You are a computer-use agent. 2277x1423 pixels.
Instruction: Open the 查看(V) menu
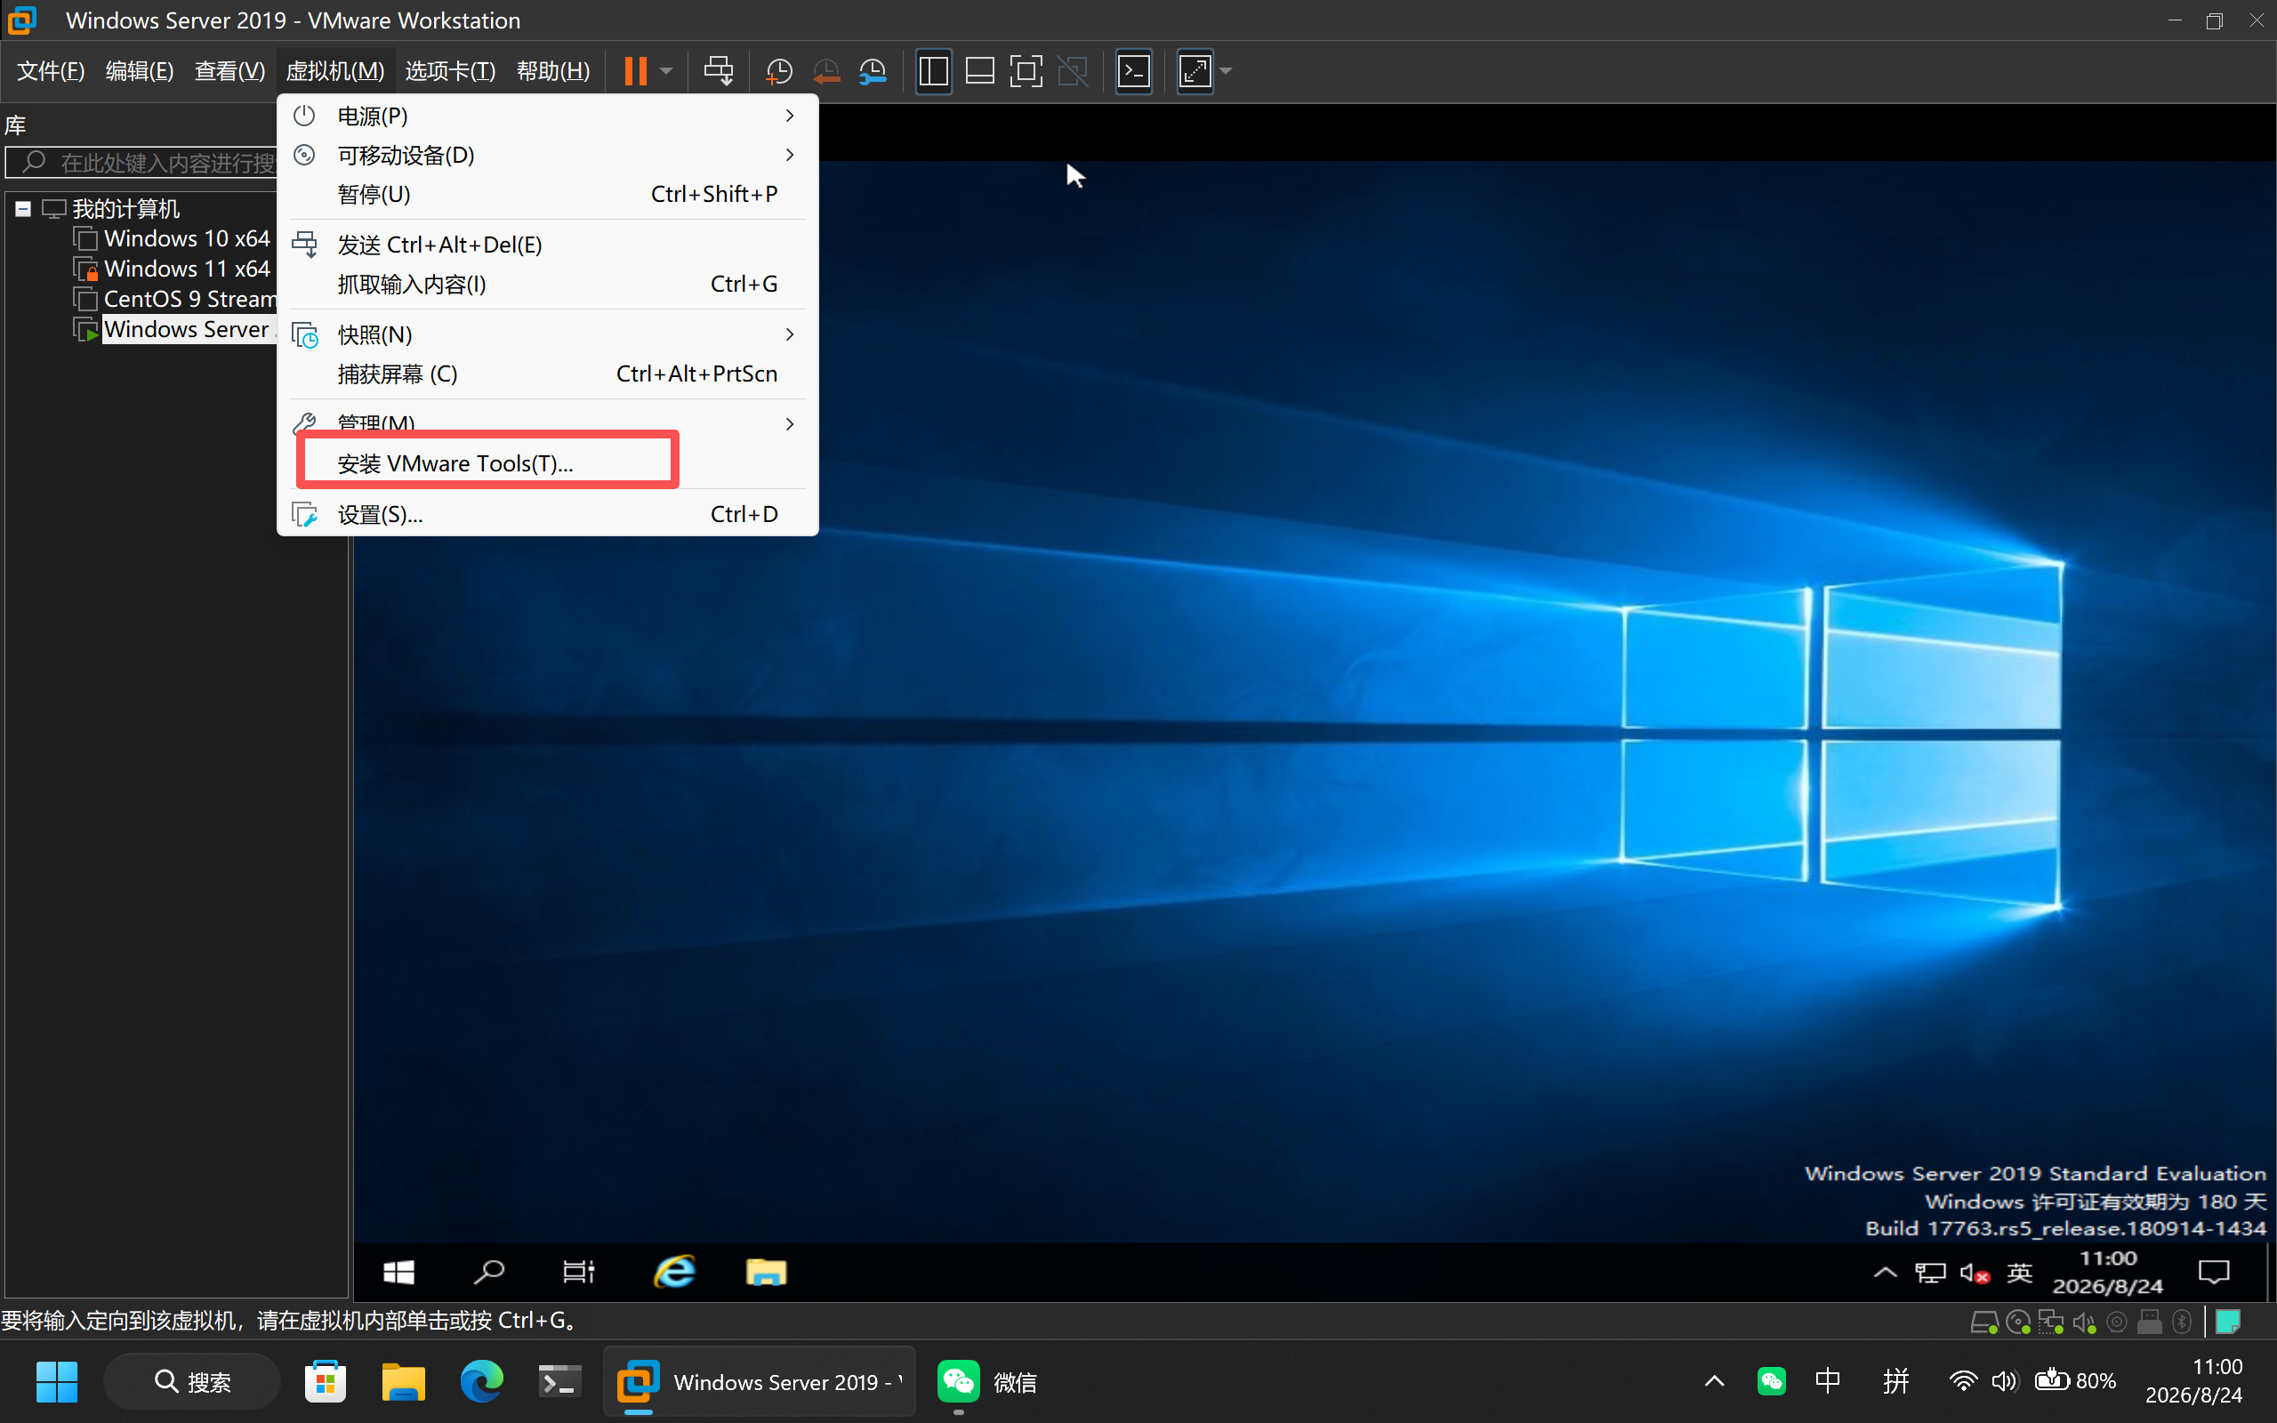coord(229,70)
